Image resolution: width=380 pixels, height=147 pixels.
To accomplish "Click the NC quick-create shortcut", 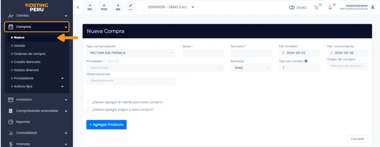I will click(x=90, y=7).
